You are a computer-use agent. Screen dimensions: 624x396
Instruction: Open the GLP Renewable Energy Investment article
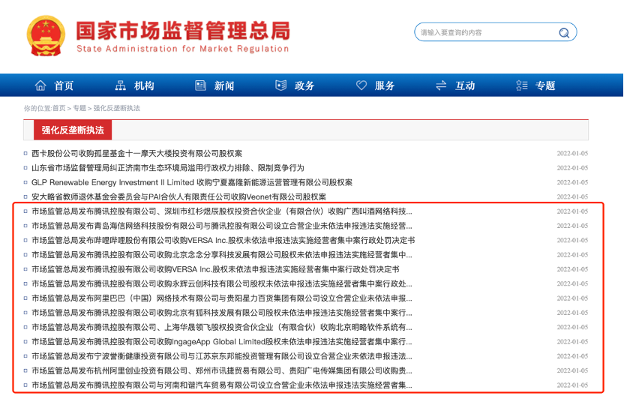click(x=191, y=182)
